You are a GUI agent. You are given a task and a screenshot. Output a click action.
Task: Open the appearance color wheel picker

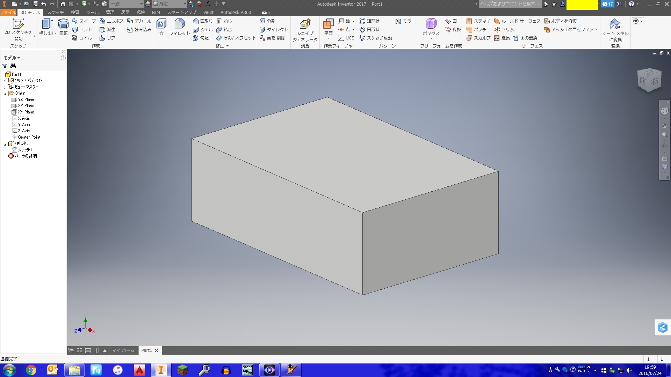(x=148, y=4)
